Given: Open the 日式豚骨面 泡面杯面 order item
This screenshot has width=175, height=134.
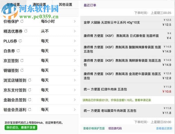Looking at the screenshot, I should coord(127,36).
